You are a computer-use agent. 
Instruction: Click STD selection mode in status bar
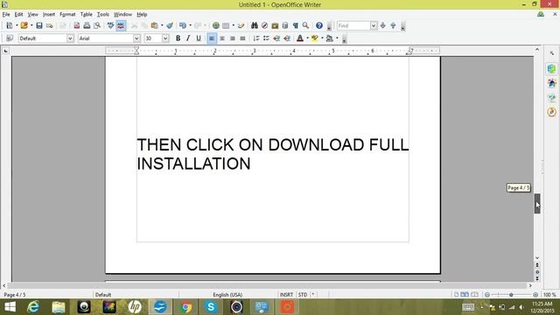coord(303,295)
